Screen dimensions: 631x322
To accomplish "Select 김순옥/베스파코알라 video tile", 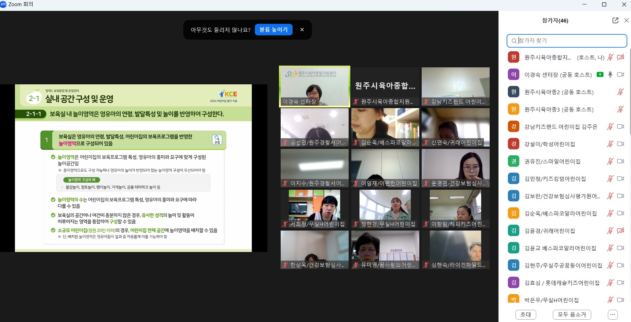I will [385, 127].
